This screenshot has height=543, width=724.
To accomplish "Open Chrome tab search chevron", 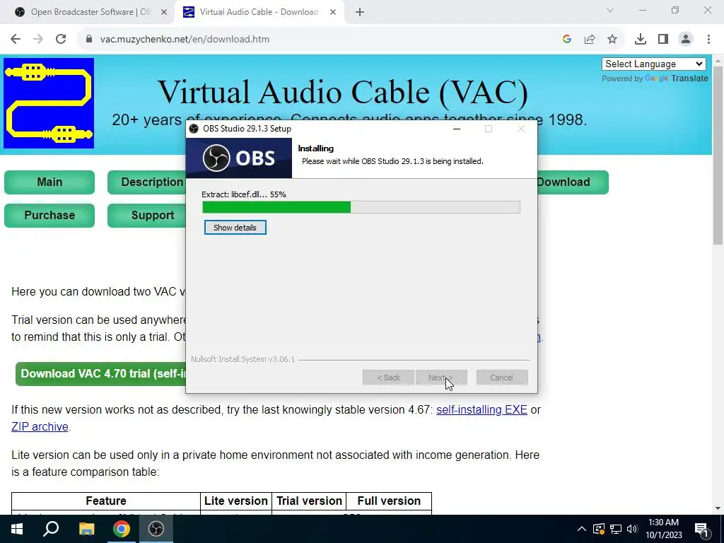I will [x=610, y=10].
